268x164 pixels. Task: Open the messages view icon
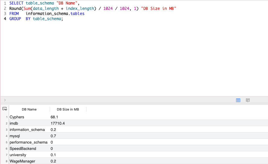coord(248,100)
